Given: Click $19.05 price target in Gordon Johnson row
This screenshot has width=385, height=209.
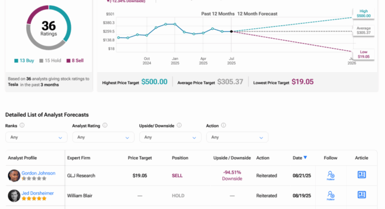Looking at the screenshot, I should tap(140, 176).
